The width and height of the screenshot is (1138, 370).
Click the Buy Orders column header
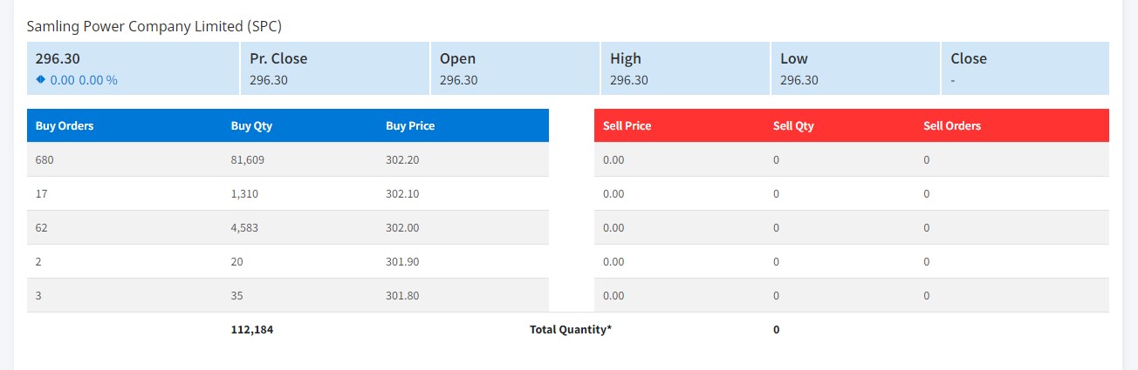pyautogui.click(x=65, y=125)
